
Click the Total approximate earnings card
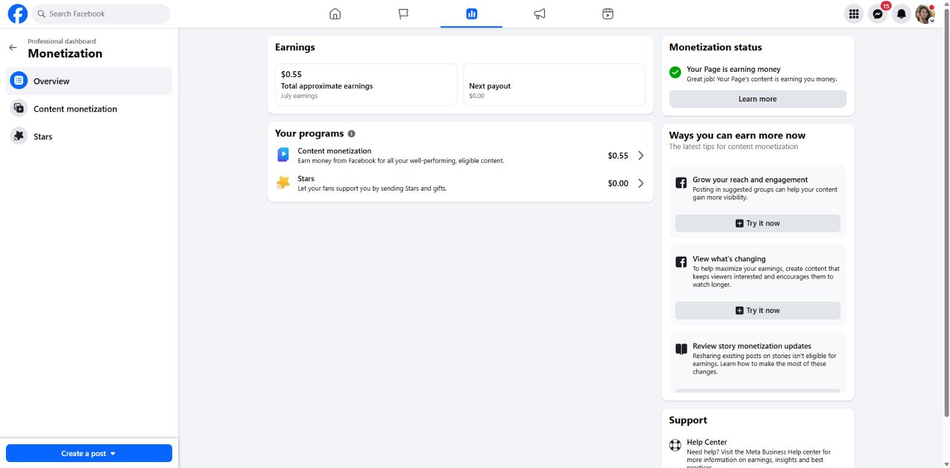point(366,85)
